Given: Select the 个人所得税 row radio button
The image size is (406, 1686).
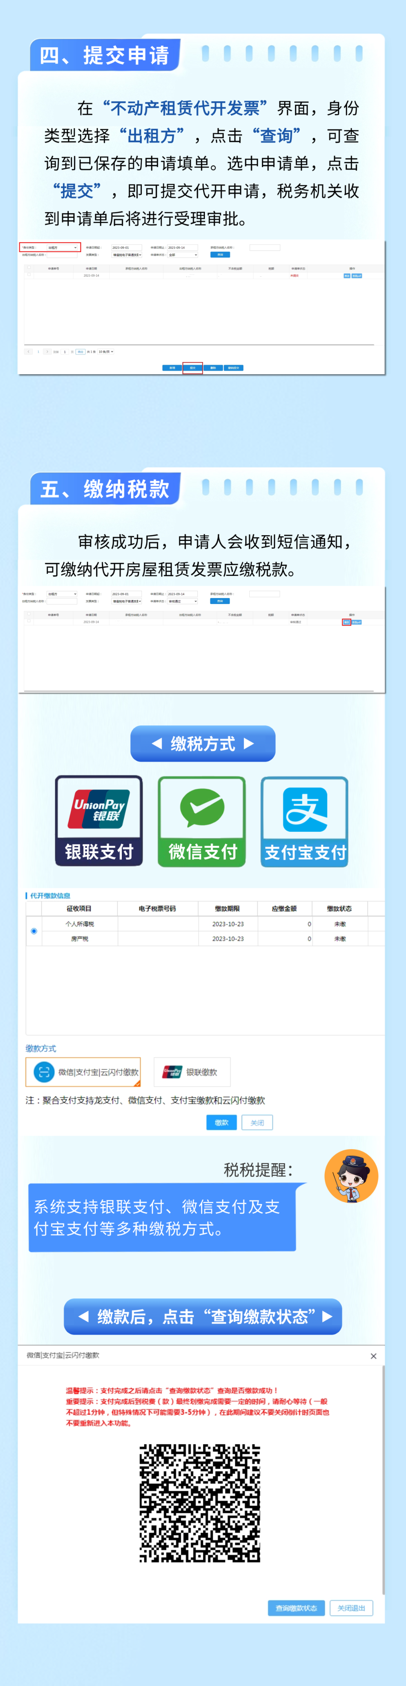Looking at the screenshot, I should coord(34,931).
